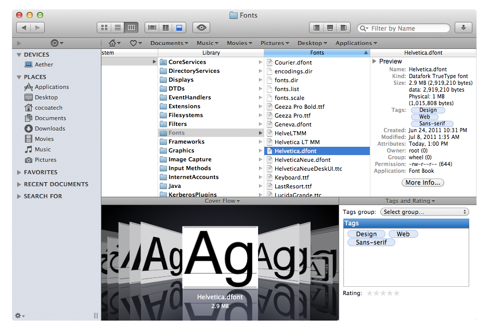Toggle the left sidebar drawer
The height and width of the screenshot is (331, 489).
point(316,28)
